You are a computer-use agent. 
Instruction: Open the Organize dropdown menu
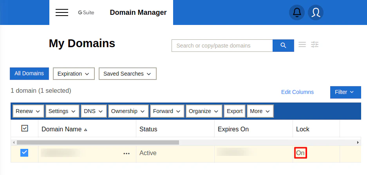coord(204,111)
